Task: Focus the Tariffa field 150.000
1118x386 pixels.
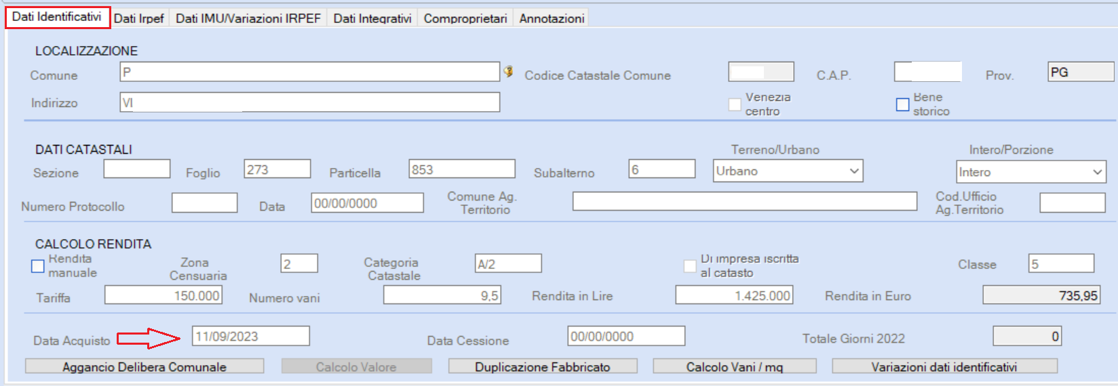Action: tap(163, 295)
